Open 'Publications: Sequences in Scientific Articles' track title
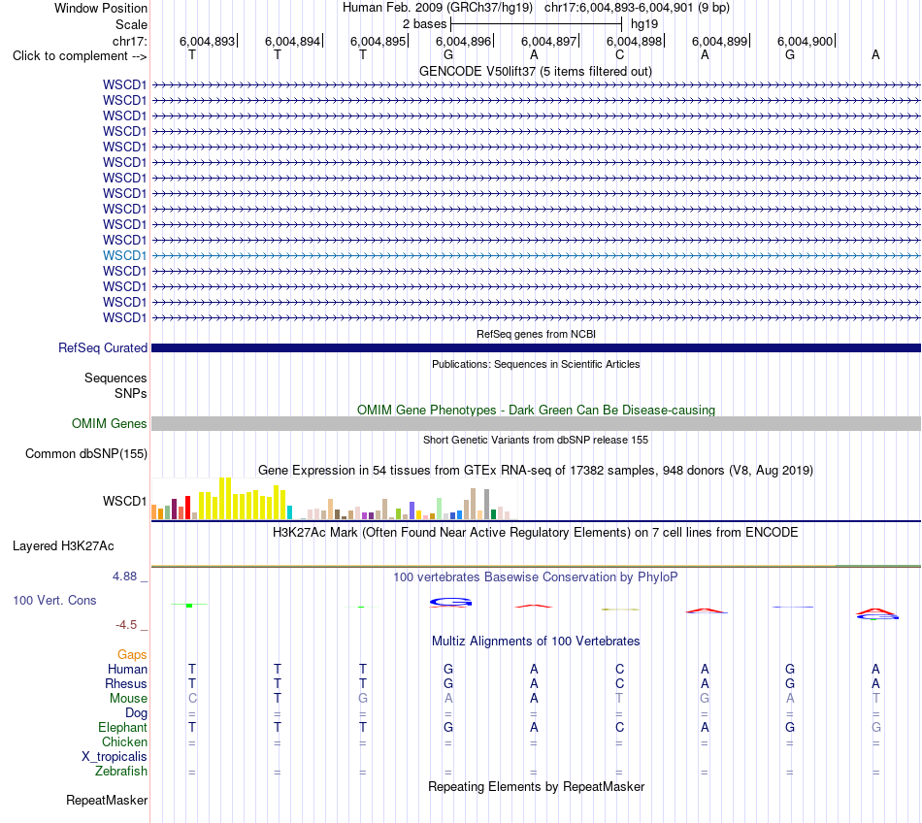The width and height of the screenshot is (922, 823). 536,364
